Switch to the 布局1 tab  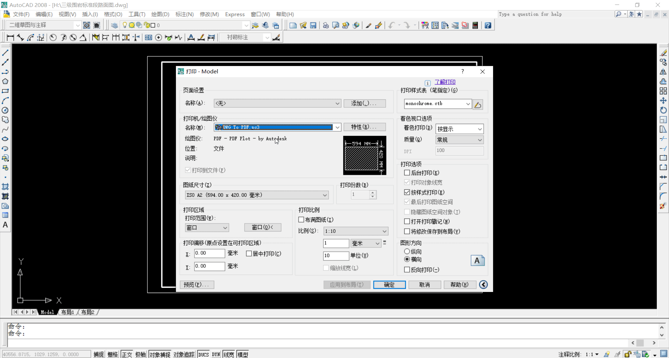tap(68, 312)
